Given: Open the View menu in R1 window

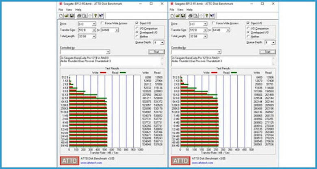Looking at the screenshot, I should click(180, 10).
